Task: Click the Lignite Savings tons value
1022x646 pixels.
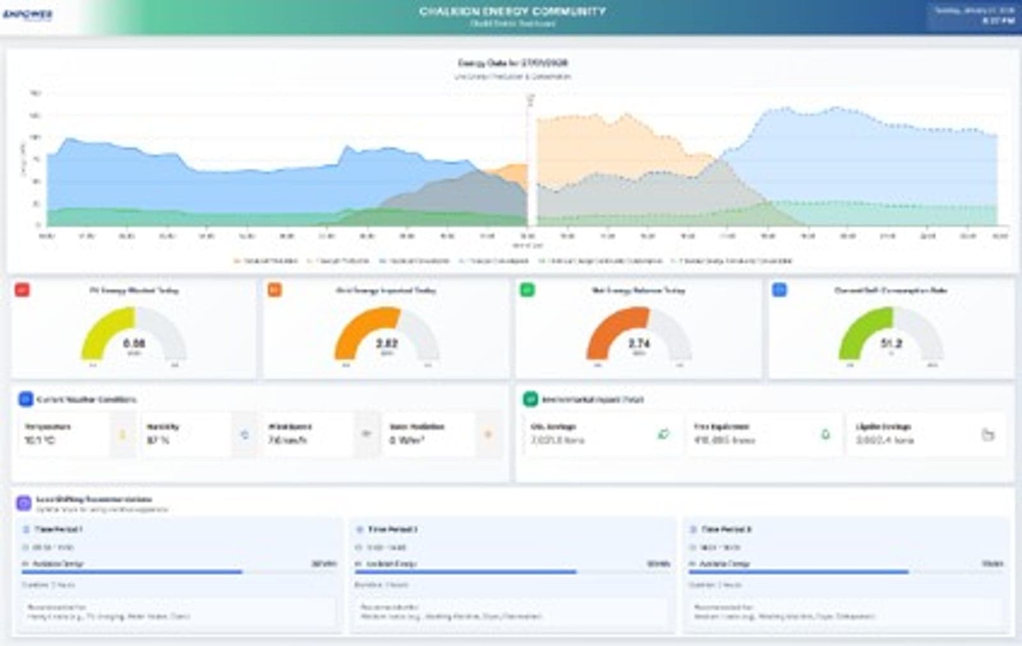Action: click(x=885, y=440)
